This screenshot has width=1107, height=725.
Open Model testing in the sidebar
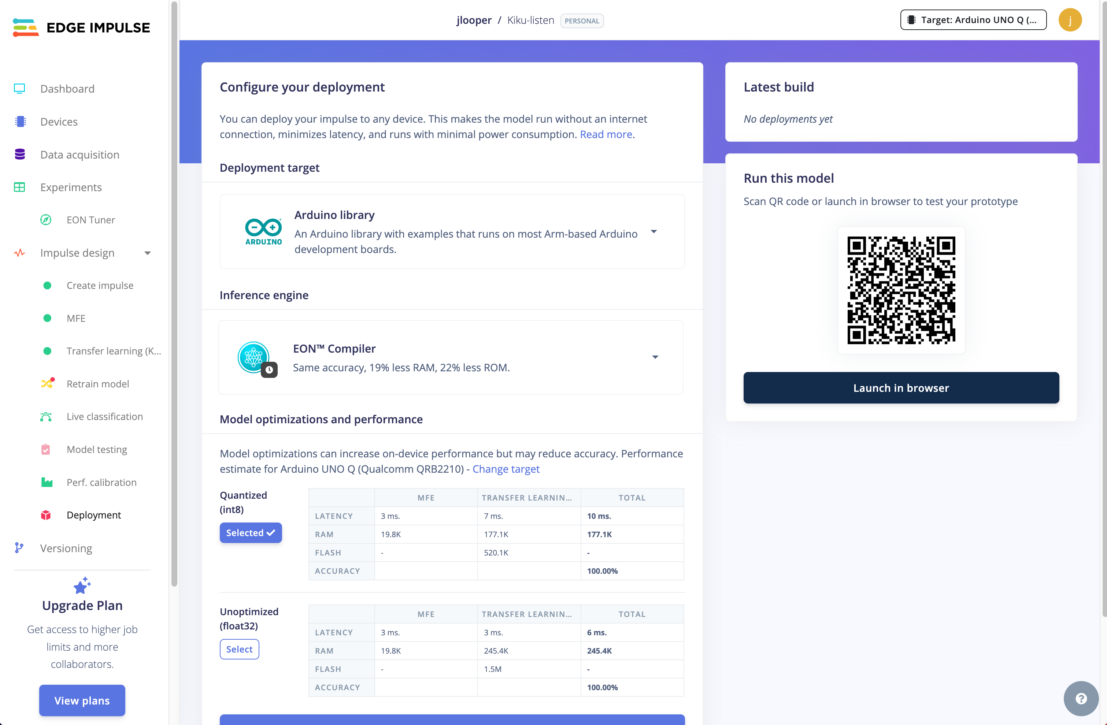click(97, 449)
